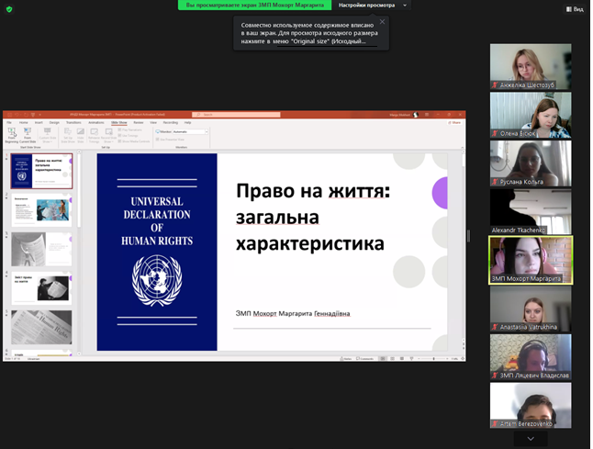Viewport: 593px width, 449px height.
Task: Open Notes pane in status bar
Action: [346, 358]
